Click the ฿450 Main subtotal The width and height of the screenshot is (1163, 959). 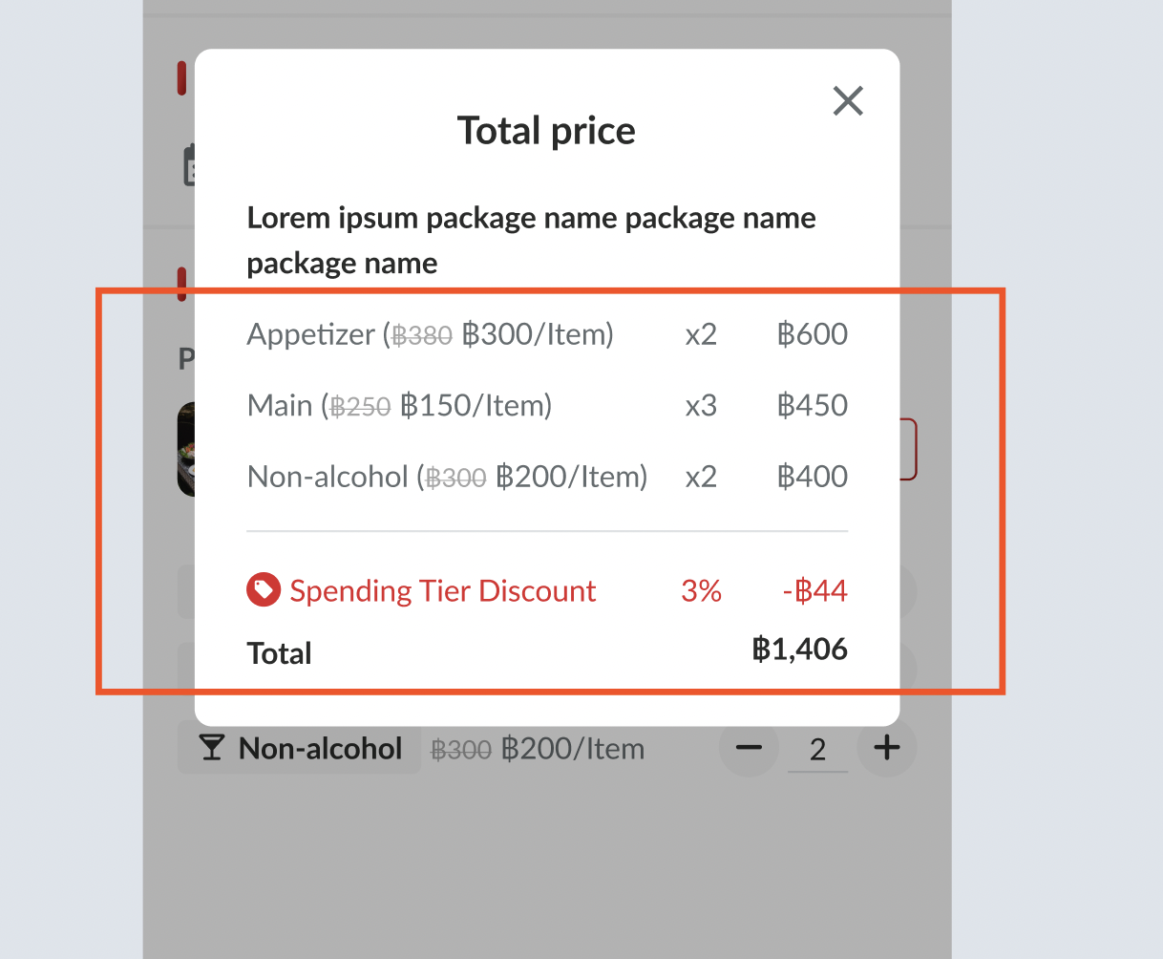click(812, 406)
